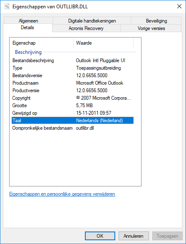
Task: Click the 2007 Microsoft Corpora... value
Action: 103,98
